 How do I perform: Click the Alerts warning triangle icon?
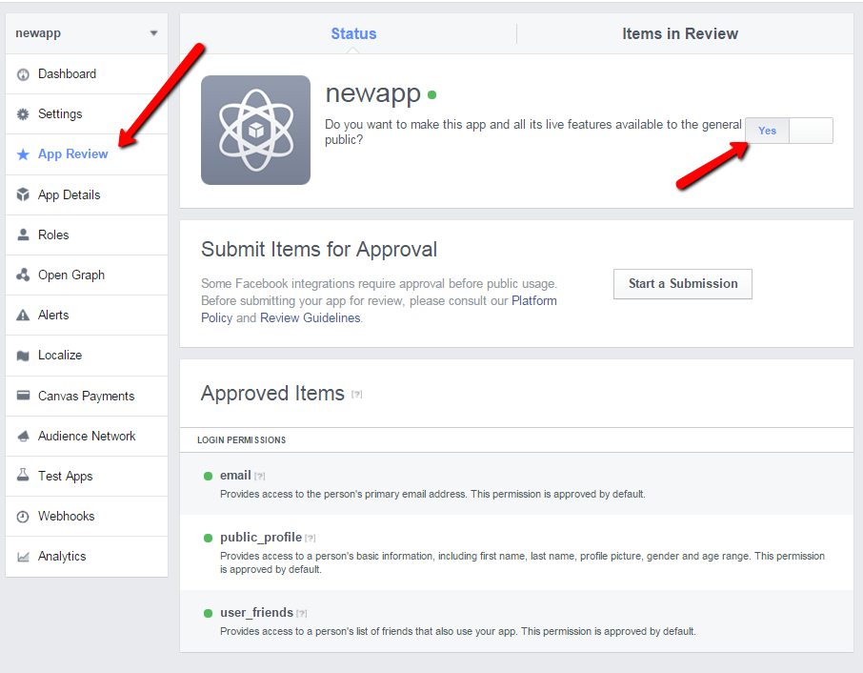tap(23, 315)
